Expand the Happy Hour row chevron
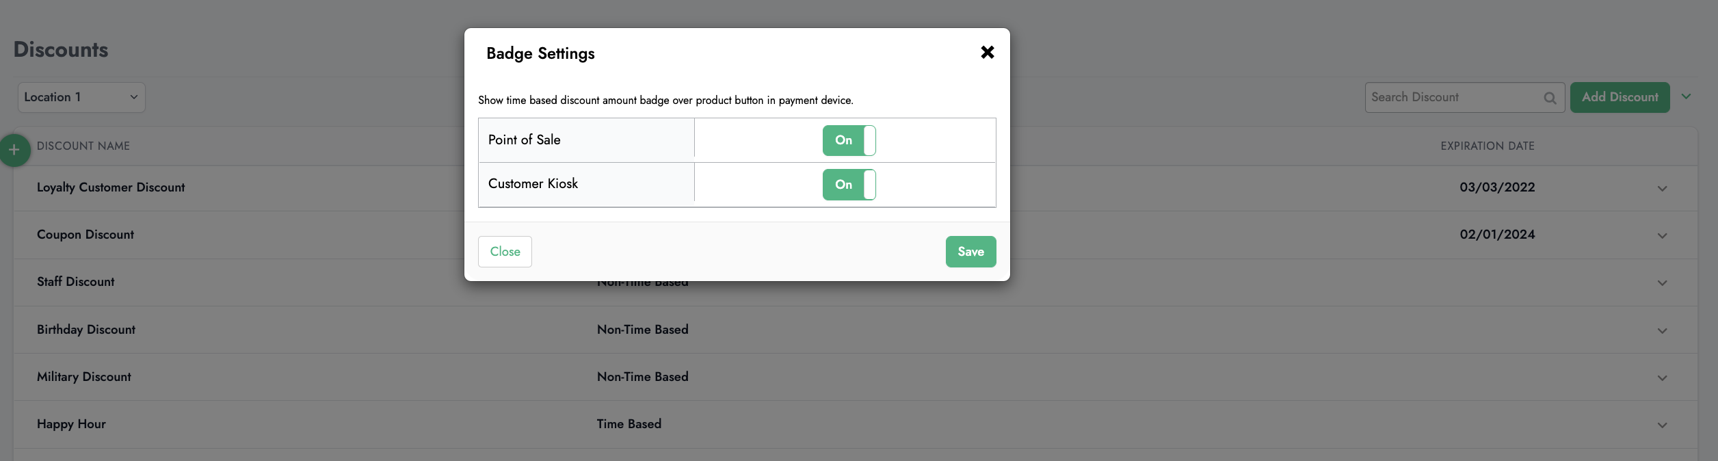Screen dimensions: 1718x461 (1662, 425)
